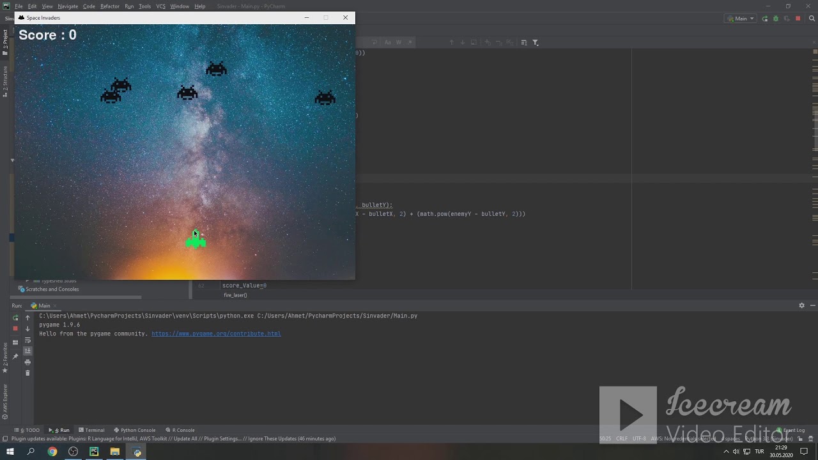Click the Search Everywhere magnifier icon
The height and width of the screenshot is (460, 818).
pos(812,19)
